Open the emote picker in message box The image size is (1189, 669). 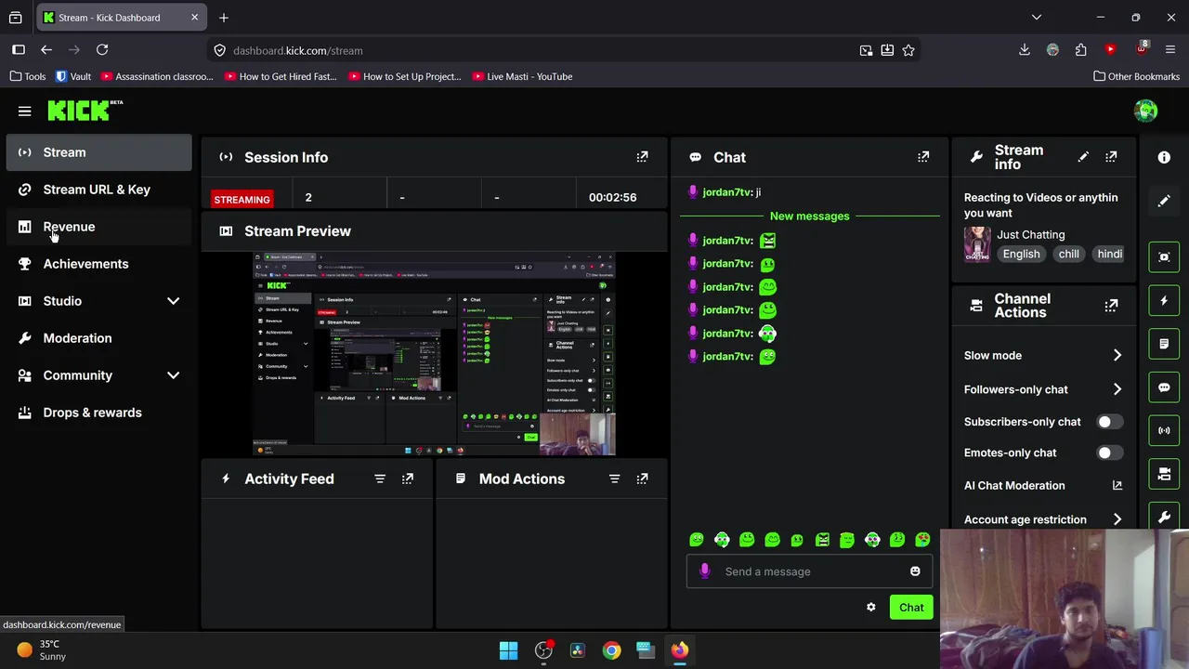click(x=915, y=571)
